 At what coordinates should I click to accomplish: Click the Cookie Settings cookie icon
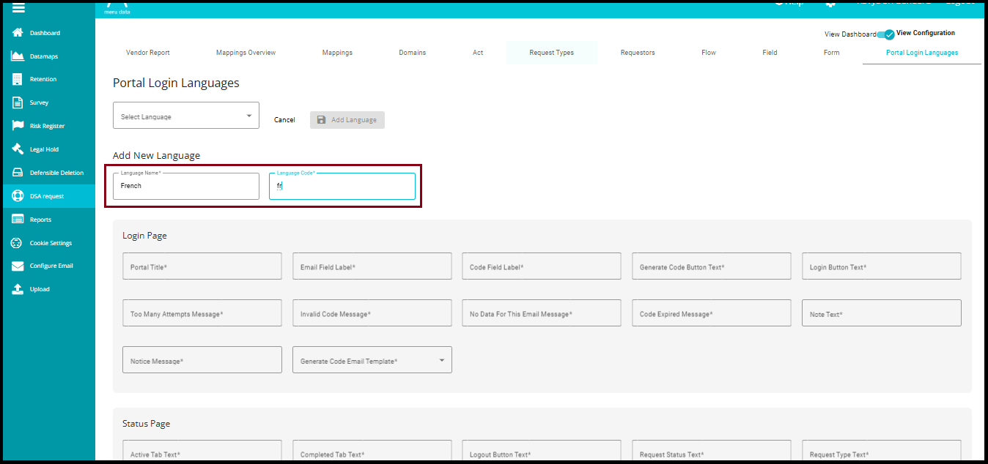pos(18,243)
